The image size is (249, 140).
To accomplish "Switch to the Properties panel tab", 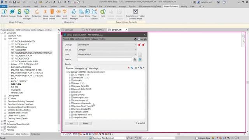I will pos(35,134).
